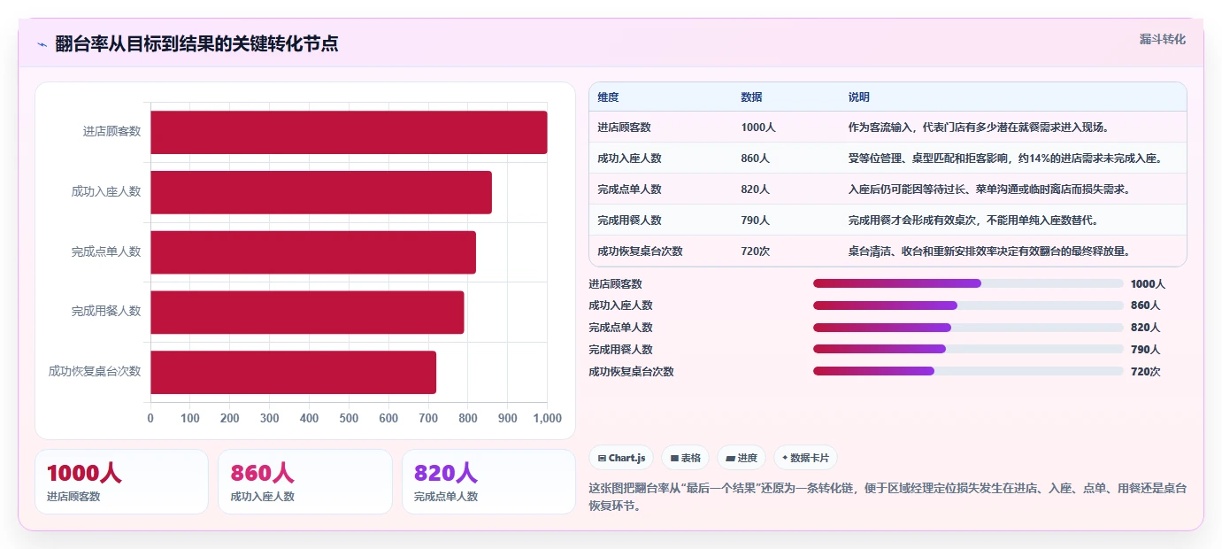Click the 进店顾客数 label in progress list
Image resolution: width=1222 pixels, height=549 pixels.
click(615, 284)
